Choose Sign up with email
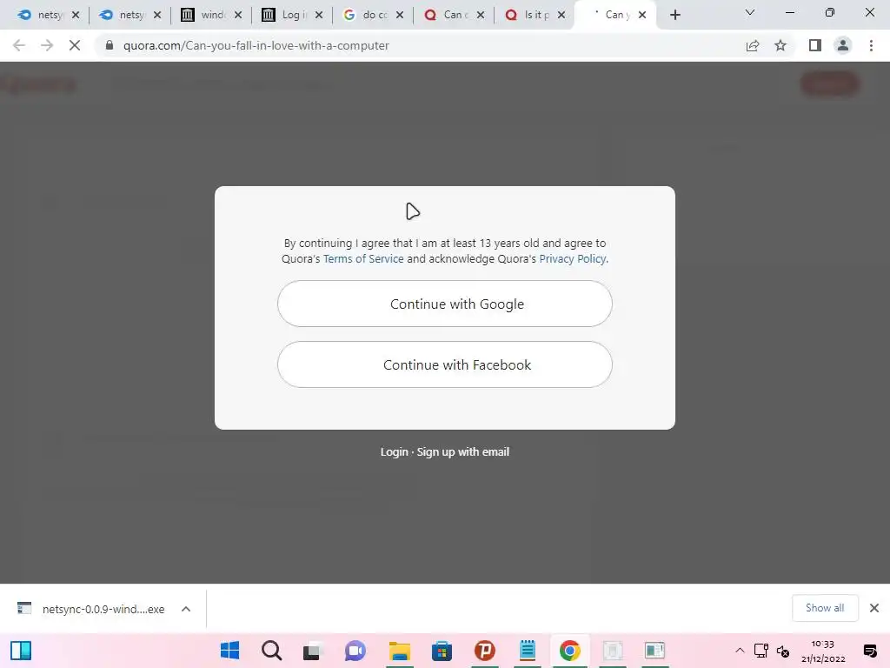The height and width of the screenshot is (668, 890). pos(462,452)
